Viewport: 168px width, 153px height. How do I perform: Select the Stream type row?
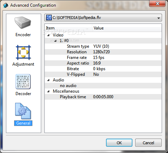click(x=103, y=46)
